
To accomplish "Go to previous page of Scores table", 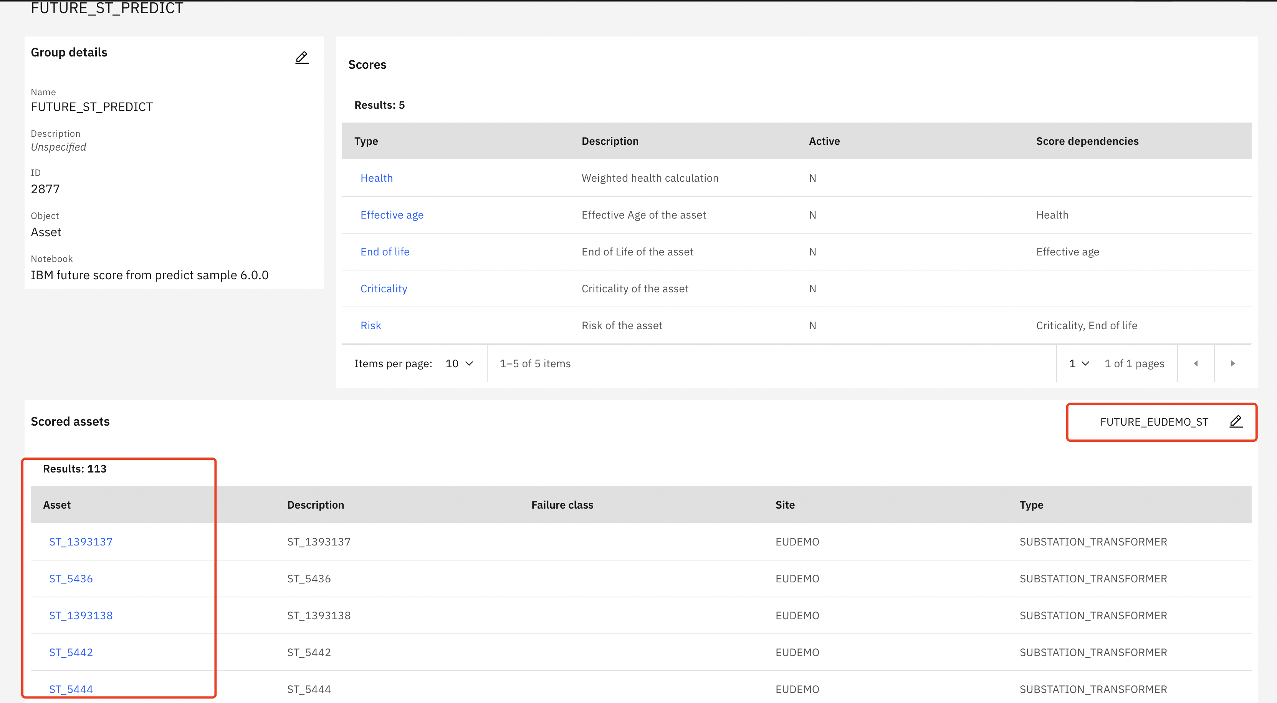I will pyautogui.click(x=1196, y=364).
